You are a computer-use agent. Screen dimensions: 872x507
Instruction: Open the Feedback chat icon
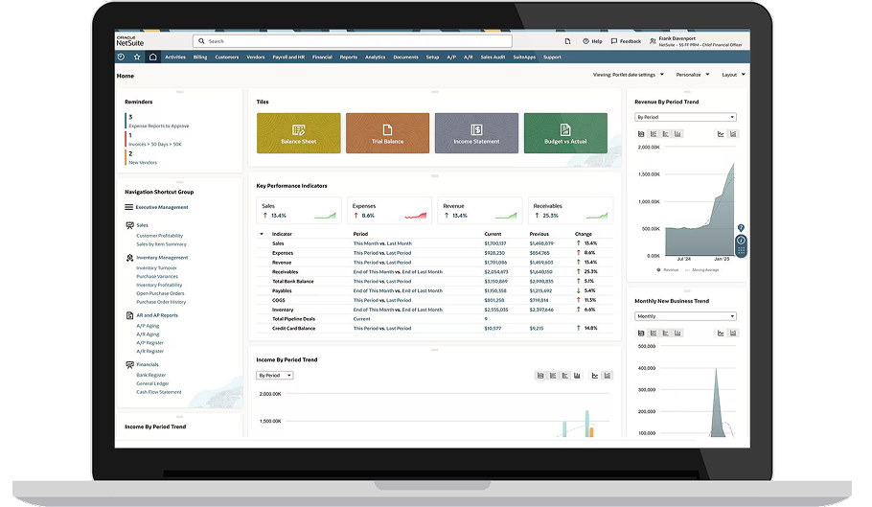612,41
